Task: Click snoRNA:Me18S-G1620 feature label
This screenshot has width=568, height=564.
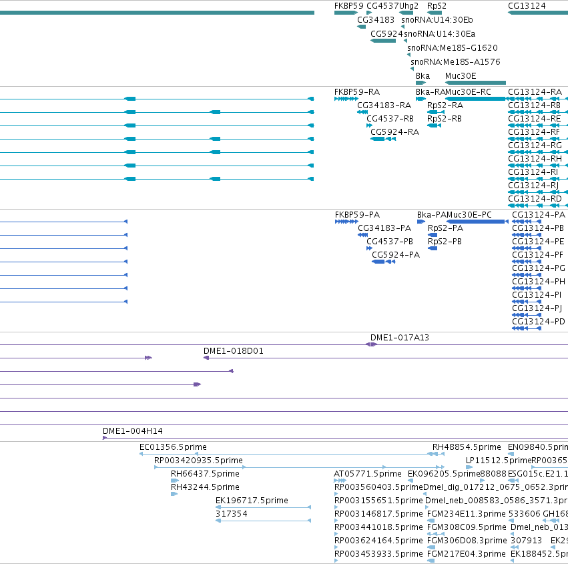Action: pos(453,48)
